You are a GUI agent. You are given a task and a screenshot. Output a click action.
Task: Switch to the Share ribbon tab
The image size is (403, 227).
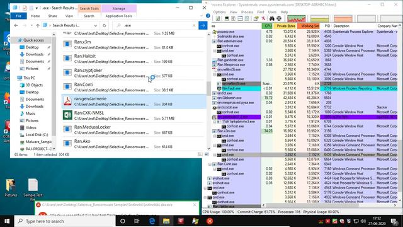pos(52,16)
